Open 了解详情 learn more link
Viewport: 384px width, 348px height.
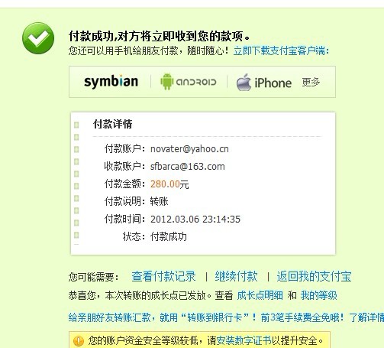366,317
